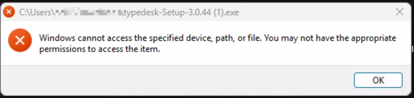414x98 pixels.
Task: Click the white space below the error message
Action: coord(206,60)
